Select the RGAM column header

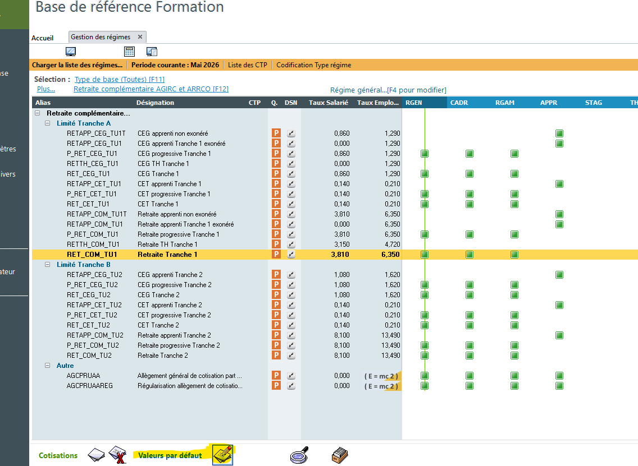point(514,103)
